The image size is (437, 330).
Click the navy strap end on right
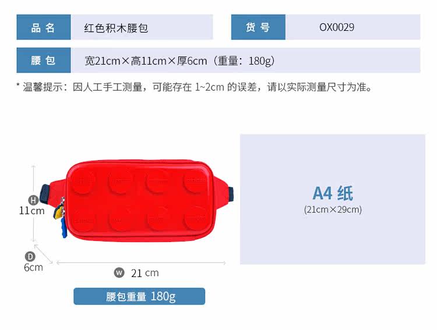(231, 194)
